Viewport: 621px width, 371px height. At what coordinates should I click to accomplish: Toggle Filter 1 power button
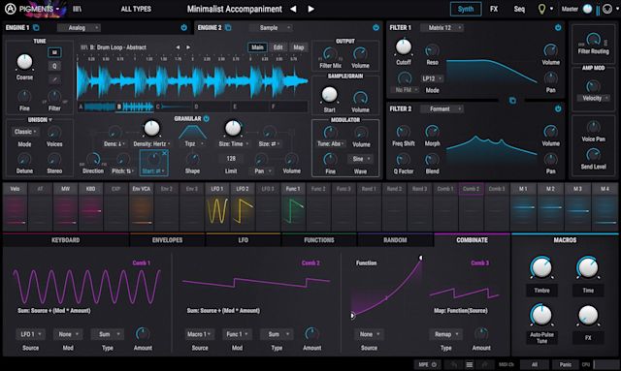click(558, 28)
